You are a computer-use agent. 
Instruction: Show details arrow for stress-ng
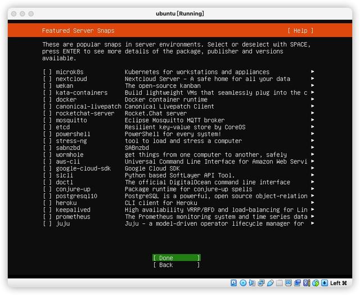click(313, 141)
